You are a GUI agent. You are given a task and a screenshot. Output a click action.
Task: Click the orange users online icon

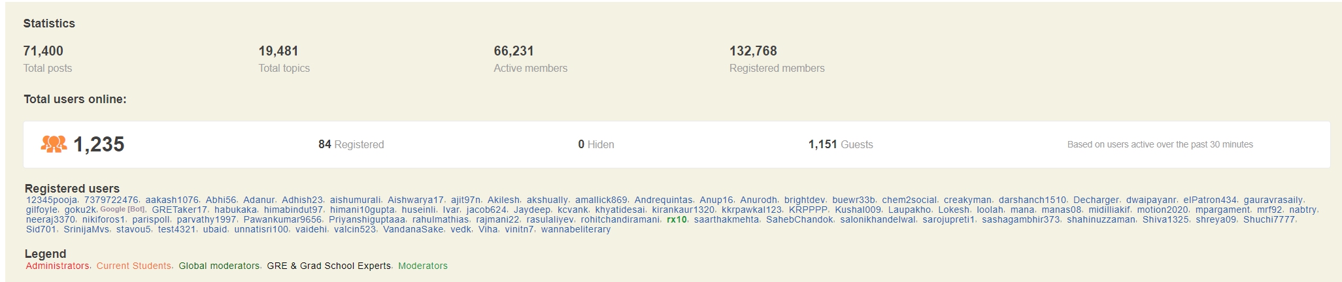click(x=54, y=144)
